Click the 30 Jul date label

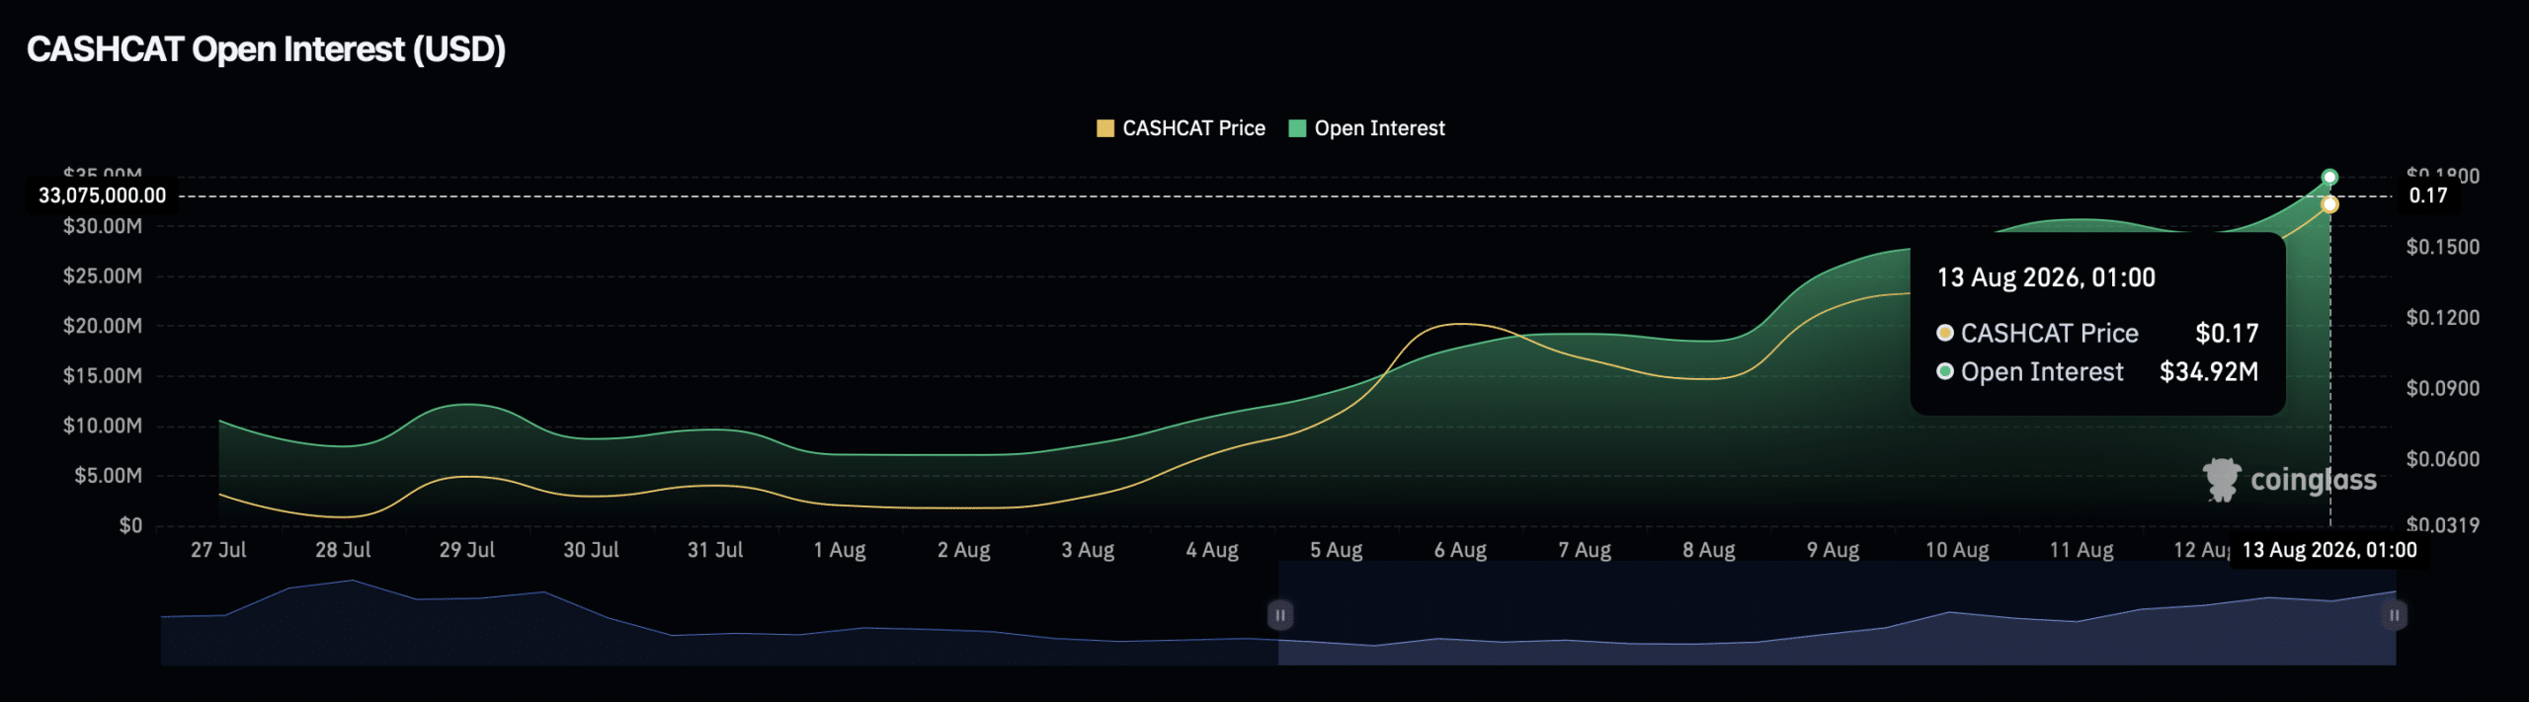[591, 550]
